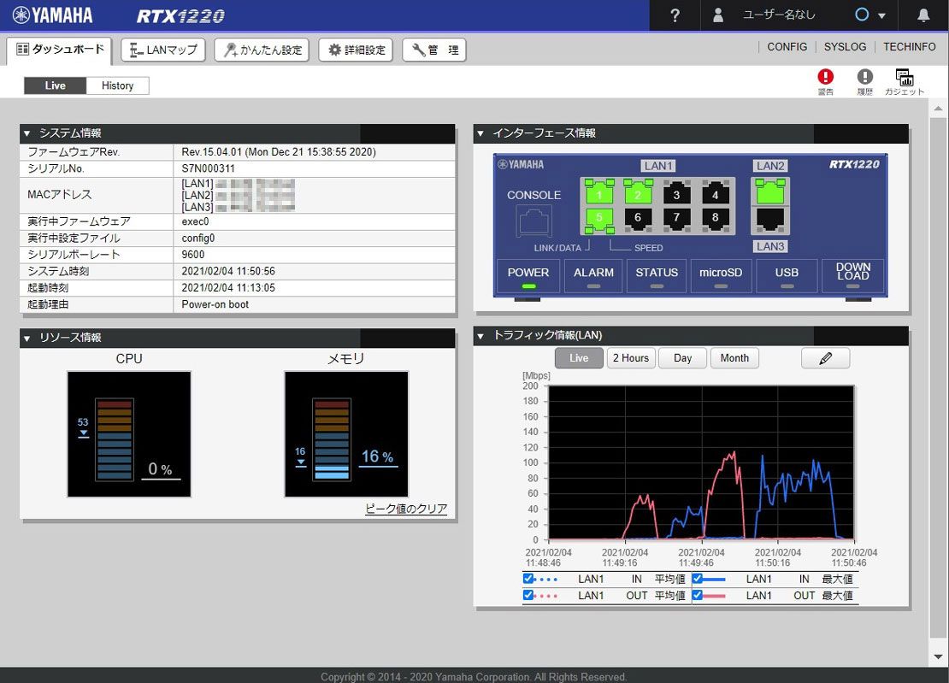The width and height of the screenshot is (949, 683).
Task: Show the 2 Hours traffic view
Action: tap(630, 358)
